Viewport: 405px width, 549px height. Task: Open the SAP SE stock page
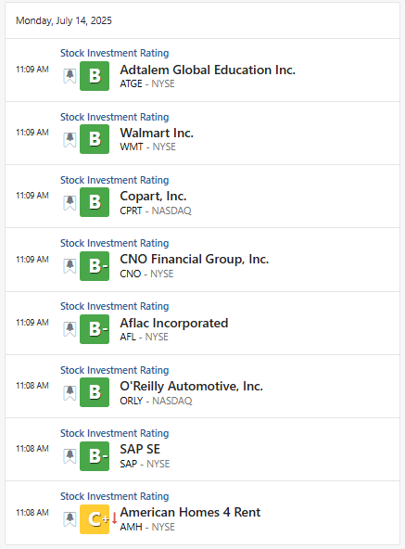(x=140, y=449)
